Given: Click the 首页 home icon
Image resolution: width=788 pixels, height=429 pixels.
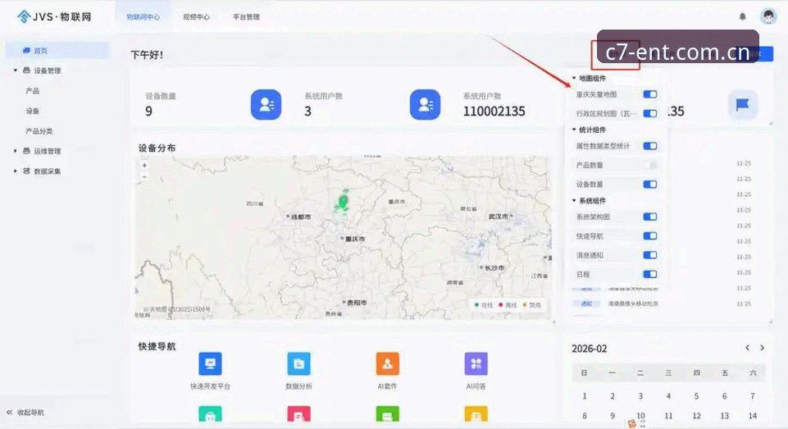Looking at the screenshot, I should pyautogui.click(x=26, y=50).
